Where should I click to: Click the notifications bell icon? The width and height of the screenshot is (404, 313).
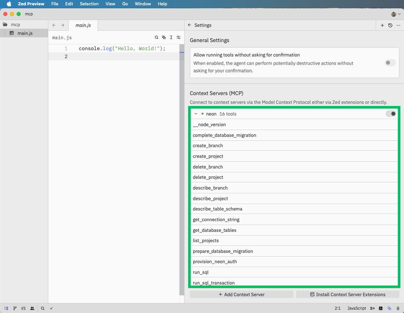[398, 308]
